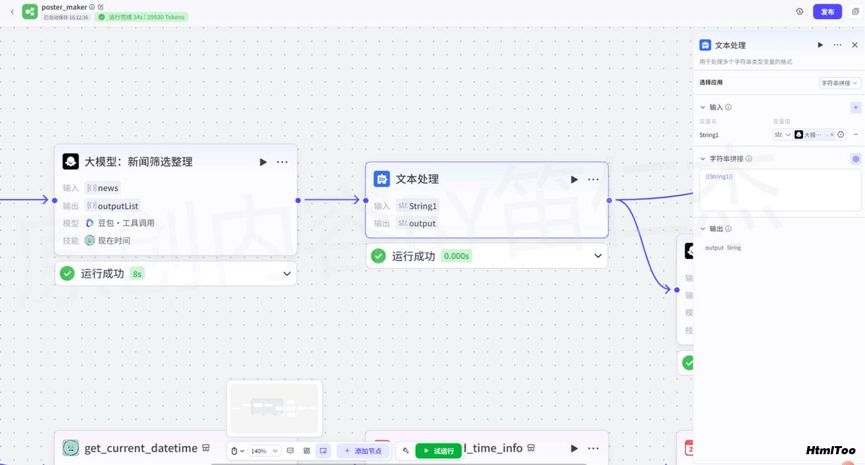The image size is (865, 465).
Task: Click the {{String1}} concatenation text box
Action: point(781,190)
